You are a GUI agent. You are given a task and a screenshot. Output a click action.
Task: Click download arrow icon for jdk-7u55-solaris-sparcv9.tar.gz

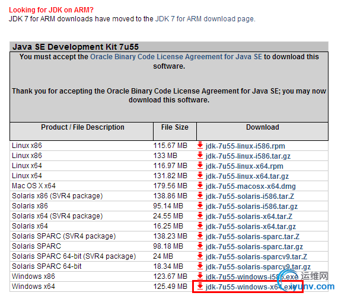(x=200, y=266)
